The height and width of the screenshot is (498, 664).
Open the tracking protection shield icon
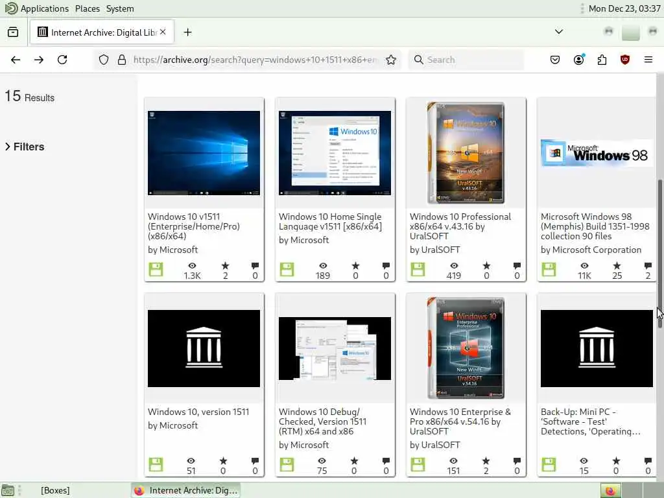point(104,60)
